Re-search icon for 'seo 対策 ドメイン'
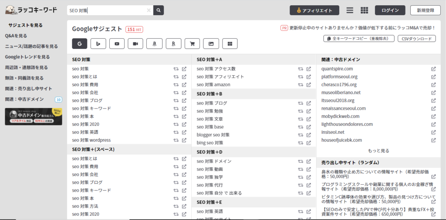 pyautogui.click(x=301, y=161)
